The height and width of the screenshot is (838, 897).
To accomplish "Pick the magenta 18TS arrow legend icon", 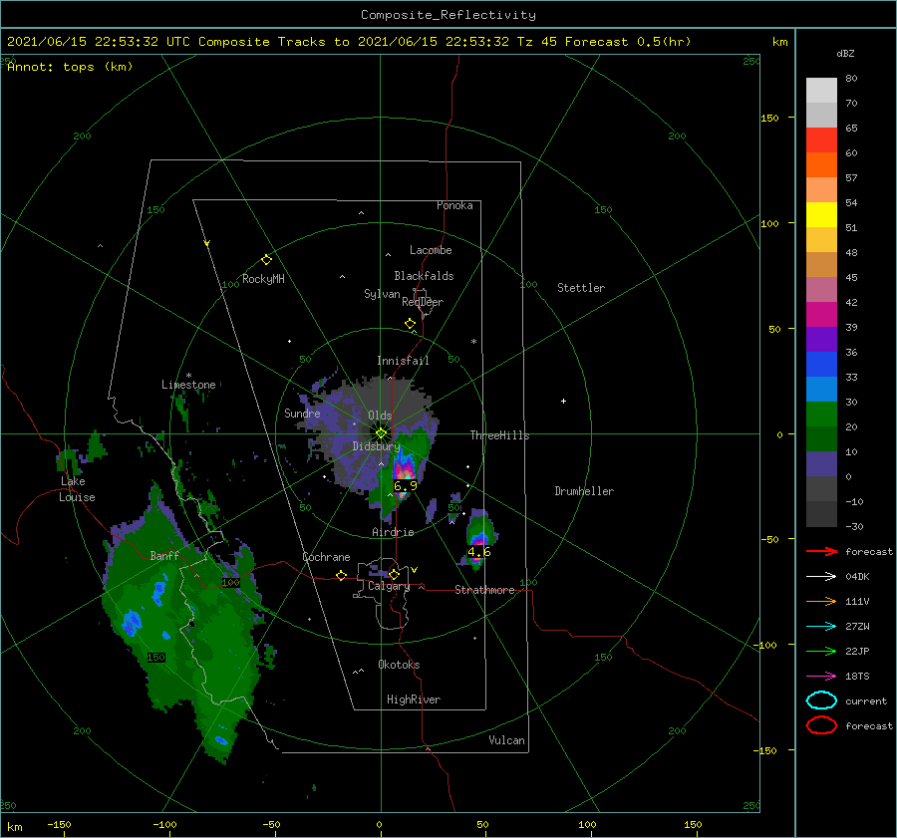I will (821, 677).
